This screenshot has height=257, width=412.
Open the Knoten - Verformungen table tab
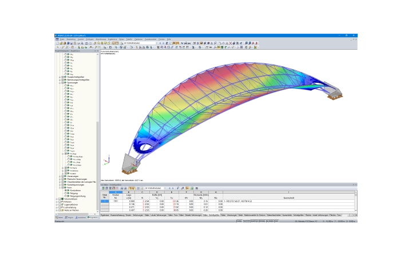click(134, 215)
